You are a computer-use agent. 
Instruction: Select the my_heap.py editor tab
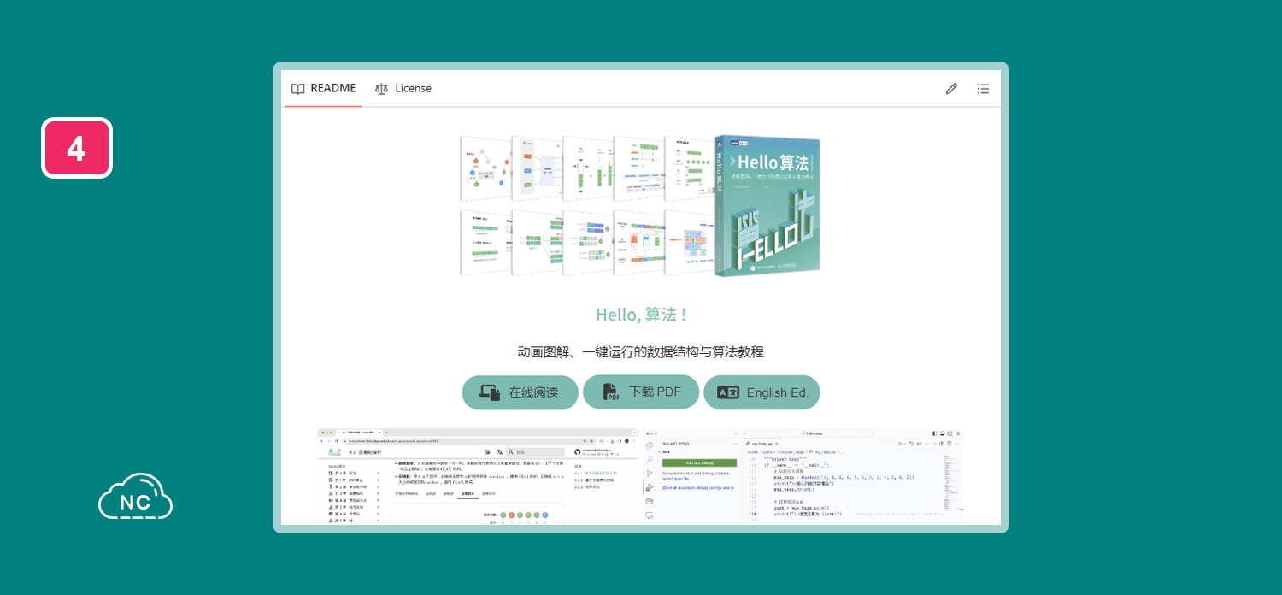coord(763,444)
